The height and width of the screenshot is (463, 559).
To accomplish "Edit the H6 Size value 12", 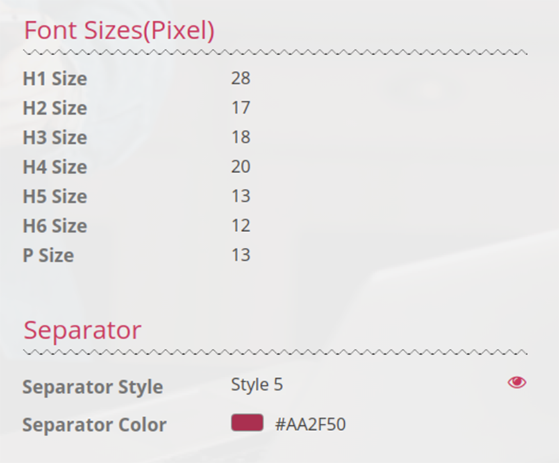I will (241, 226).
